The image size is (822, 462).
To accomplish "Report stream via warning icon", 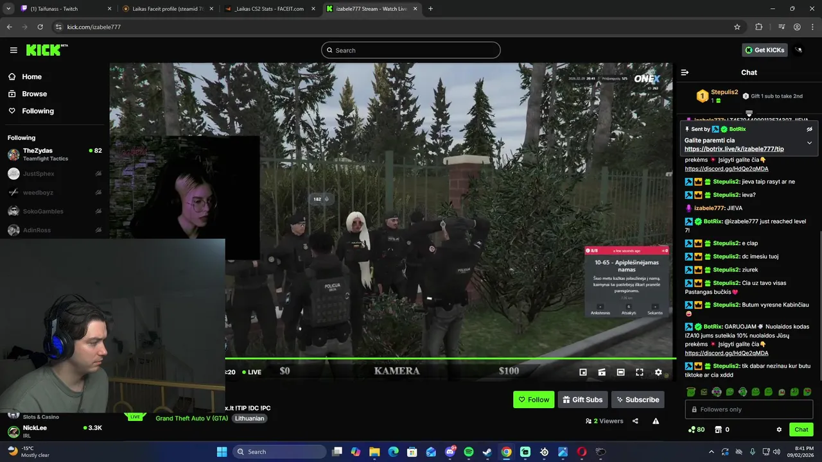I will pos(656,421).
